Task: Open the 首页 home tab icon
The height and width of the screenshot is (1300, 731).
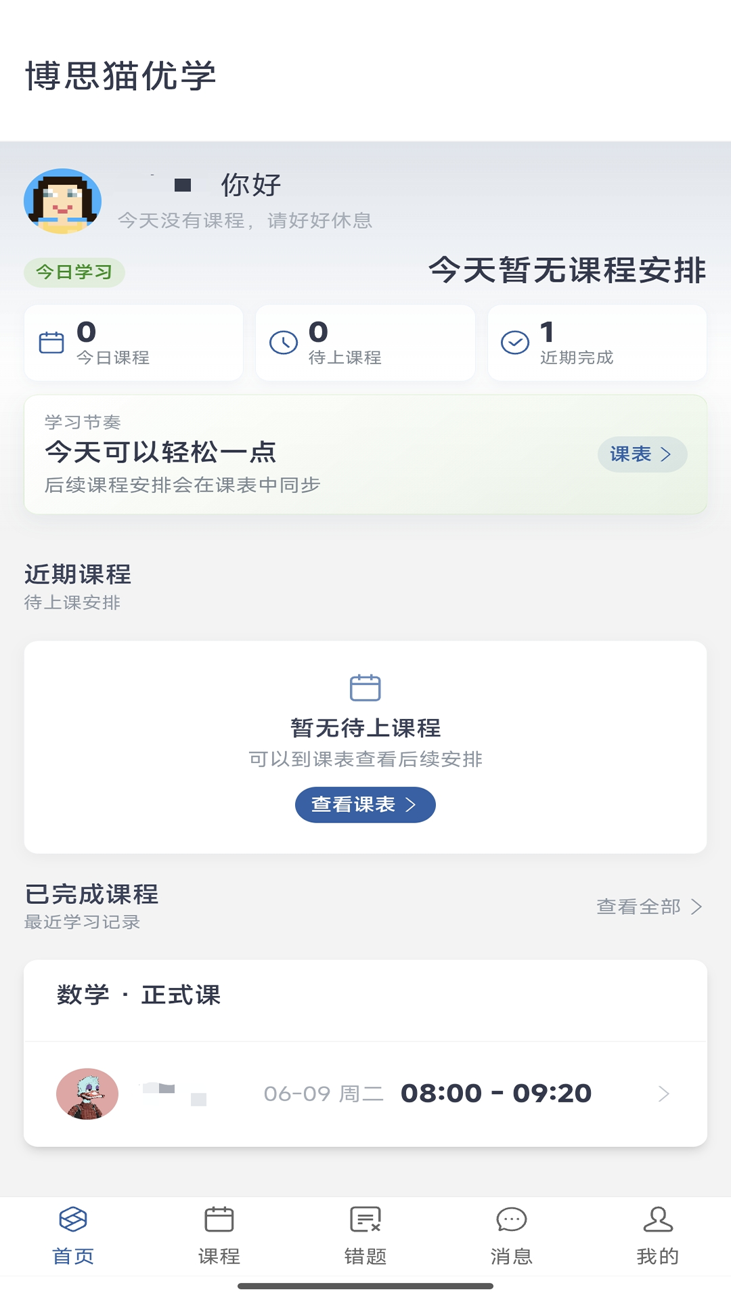Action: (73, 1219)
